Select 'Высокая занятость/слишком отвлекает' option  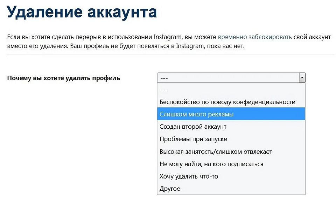tap(231, 152)
